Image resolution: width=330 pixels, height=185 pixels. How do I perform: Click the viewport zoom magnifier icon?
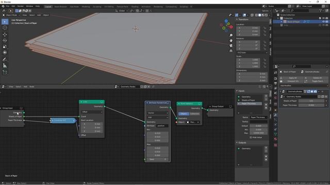[231, 35]
